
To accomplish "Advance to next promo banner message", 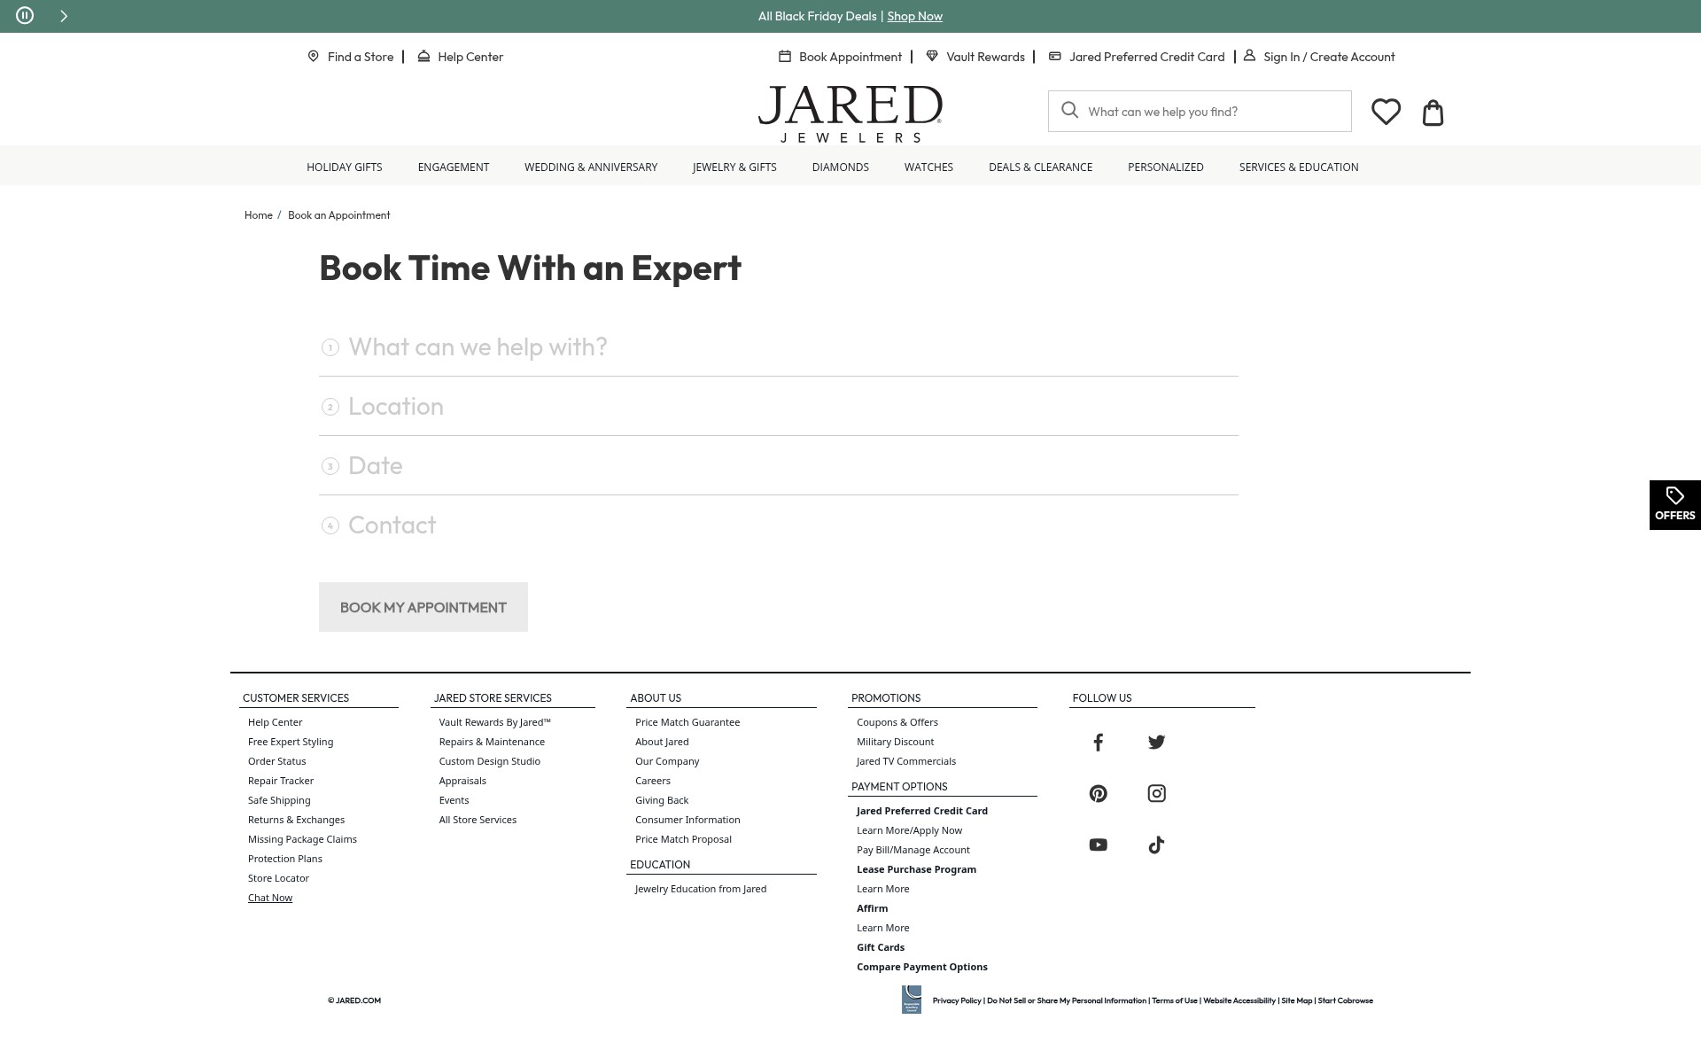I will pyautogui.click(x=64, y=16).
